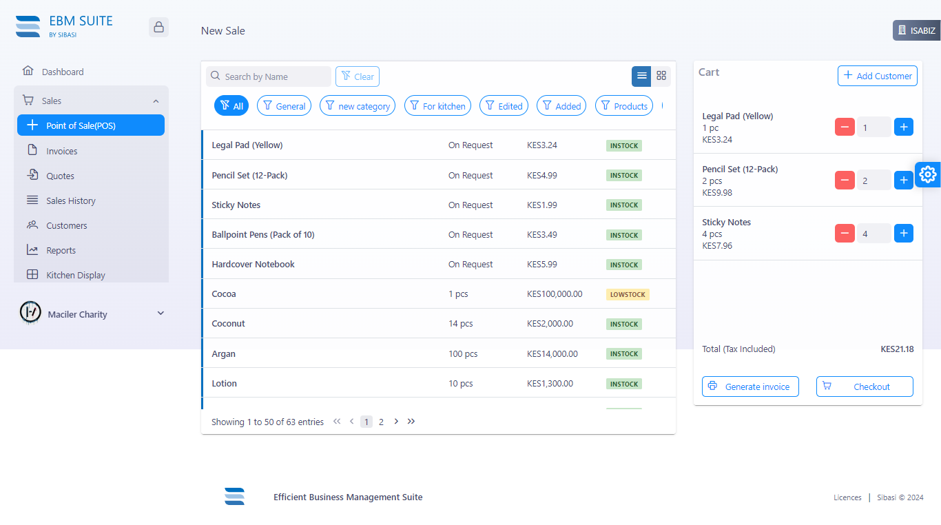Click the lock icon near the EBM logo
The image size is (941, 525).
pyautogui.click(x=158, y=26)
